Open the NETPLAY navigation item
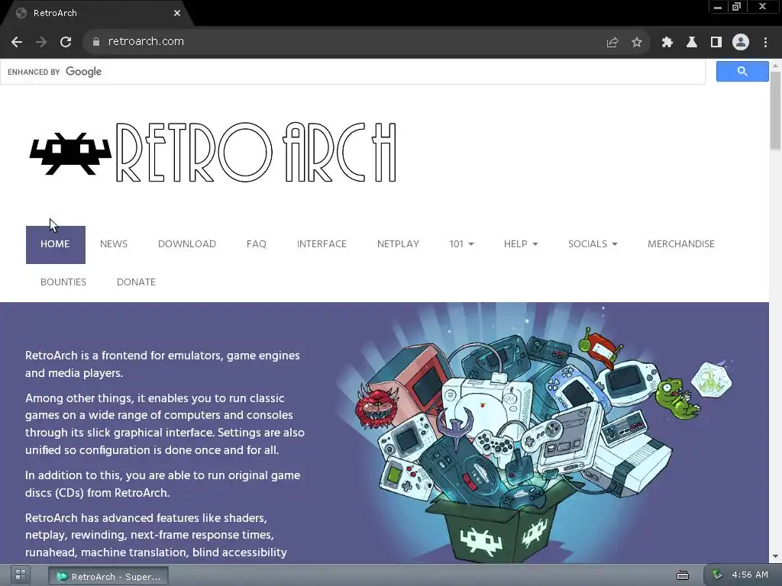The height and width of the screenshot is (586, 782). click(x=398, y=244)
